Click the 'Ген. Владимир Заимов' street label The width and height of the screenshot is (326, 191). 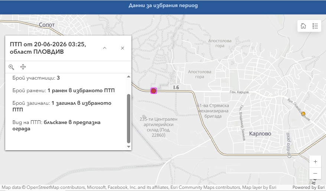click(x=242, y=123)
